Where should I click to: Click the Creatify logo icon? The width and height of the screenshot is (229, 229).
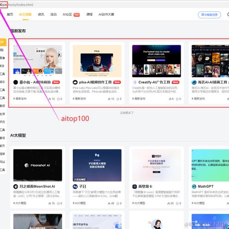134,82
